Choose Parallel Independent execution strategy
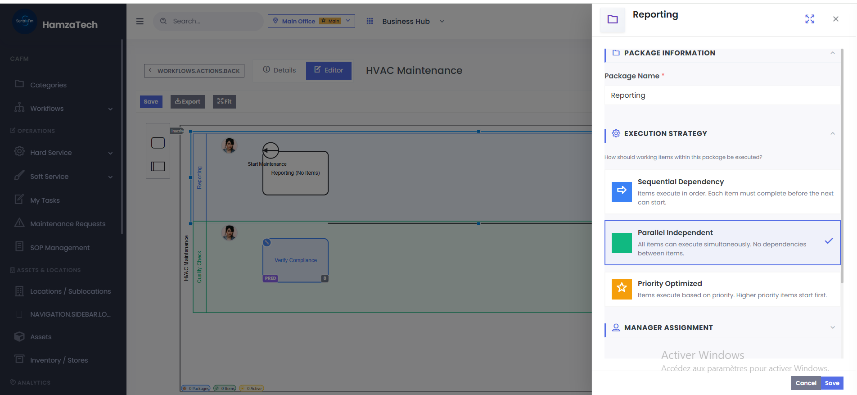 [x=722, y=243]
